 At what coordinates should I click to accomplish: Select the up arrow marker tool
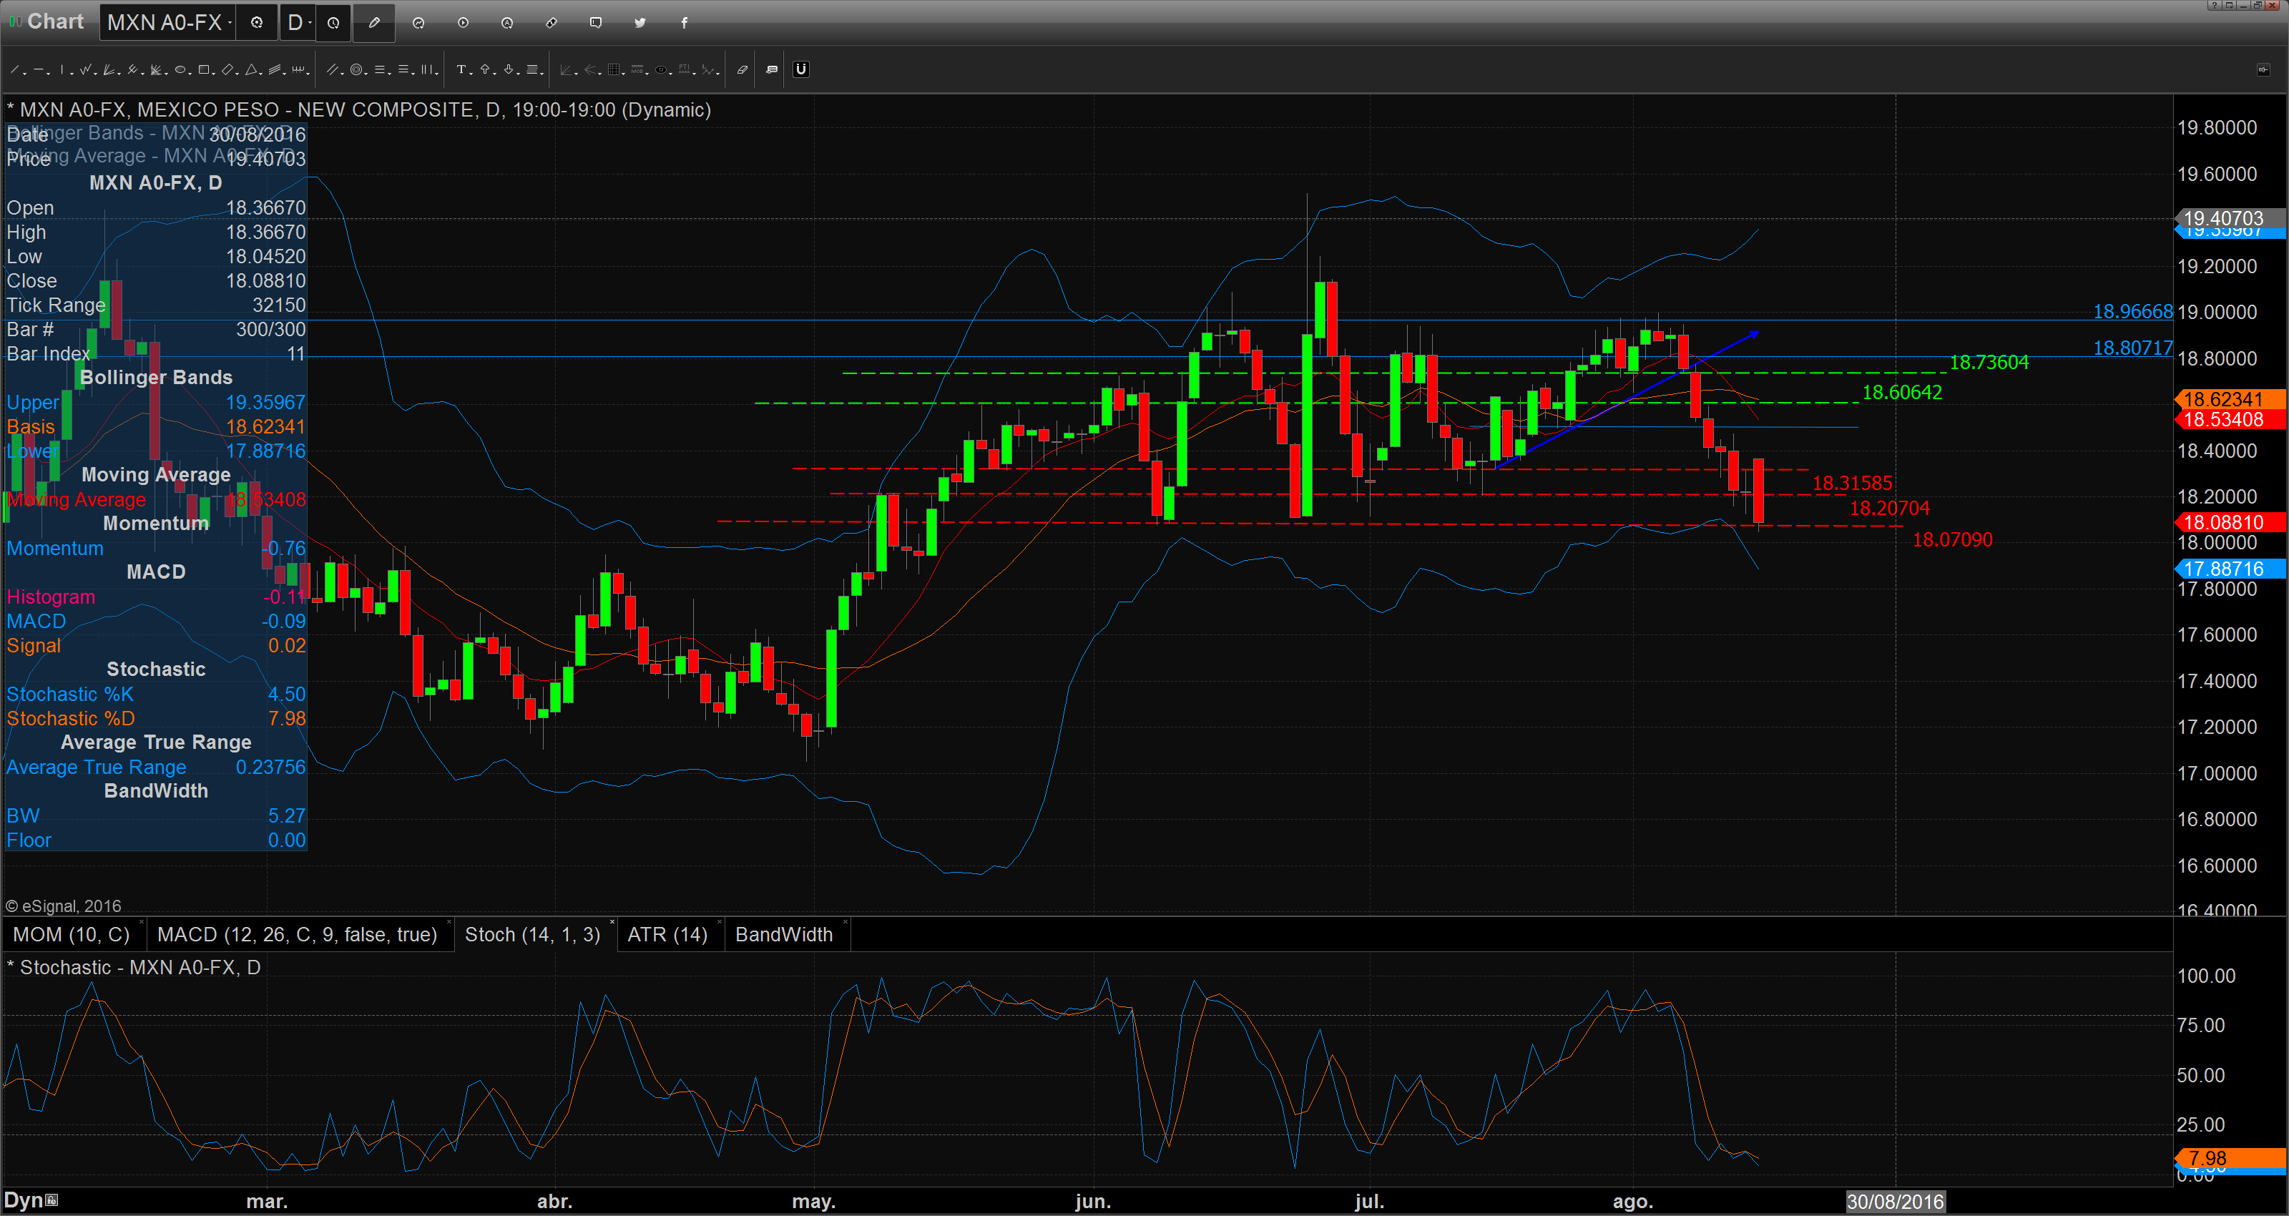pyautogui.click(x=485, y=69)
